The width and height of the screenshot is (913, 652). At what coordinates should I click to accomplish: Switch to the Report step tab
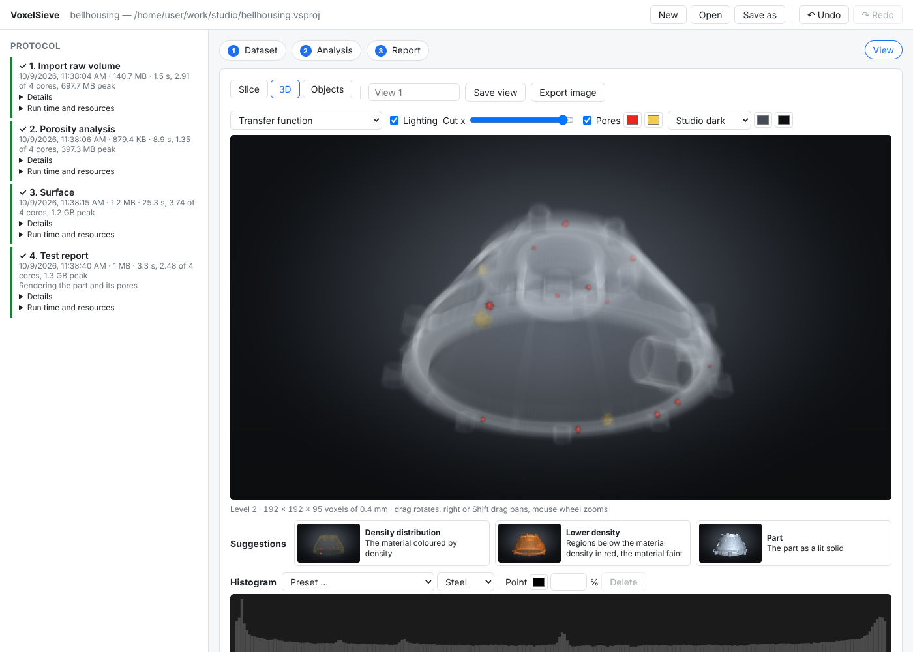pyautogui.click(x=398, y=50)
